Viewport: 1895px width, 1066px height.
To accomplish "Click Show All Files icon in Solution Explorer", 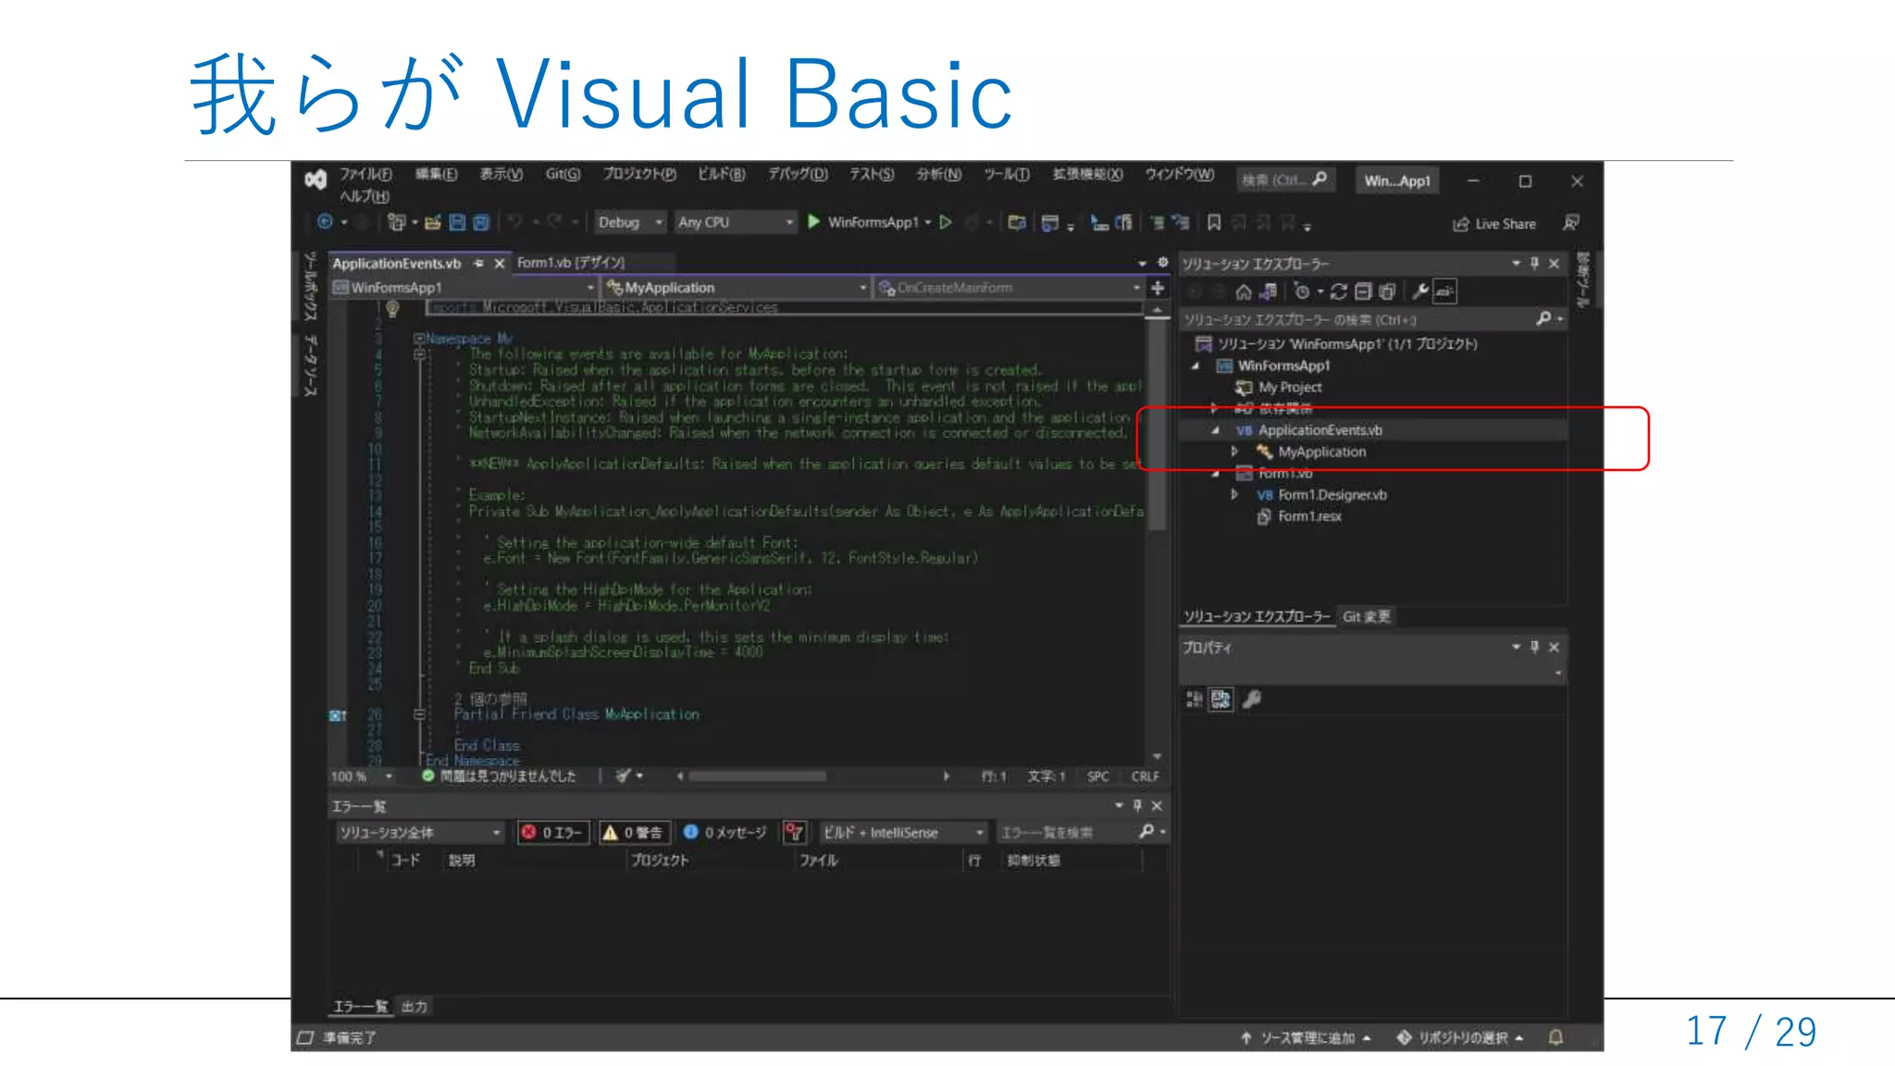I will pos(1387,292).
